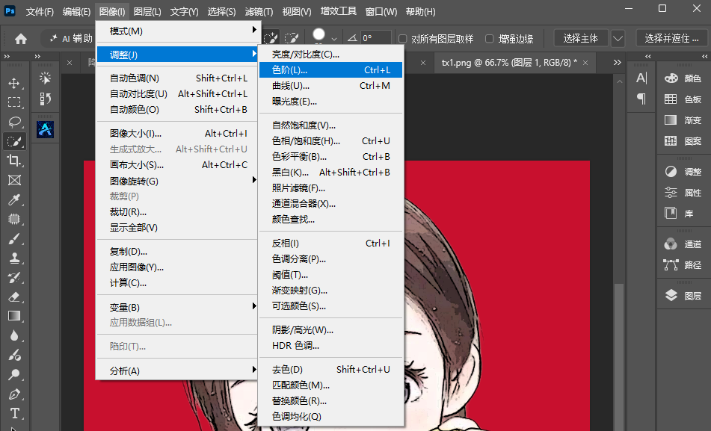
Task: Select the Brush tool
Action: 14,238
